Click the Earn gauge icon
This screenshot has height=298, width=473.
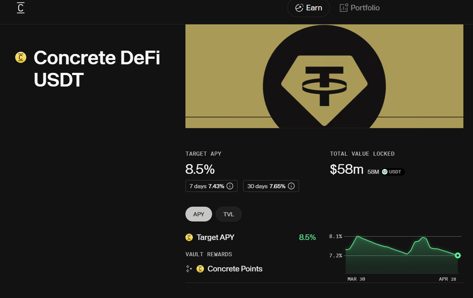coord(299,8)
